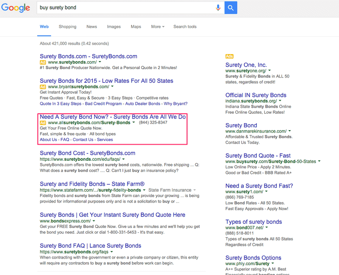Expand arrow beside www.phly.com/Surety
Screen dimensions: 339x275
(x=273, y=263)
